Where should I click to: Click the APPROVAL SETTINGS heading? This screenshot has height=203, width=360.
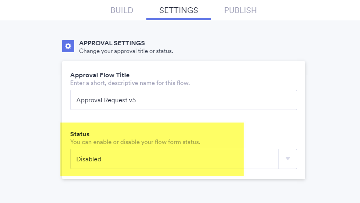pyautogui.click(x=112, y=43)
